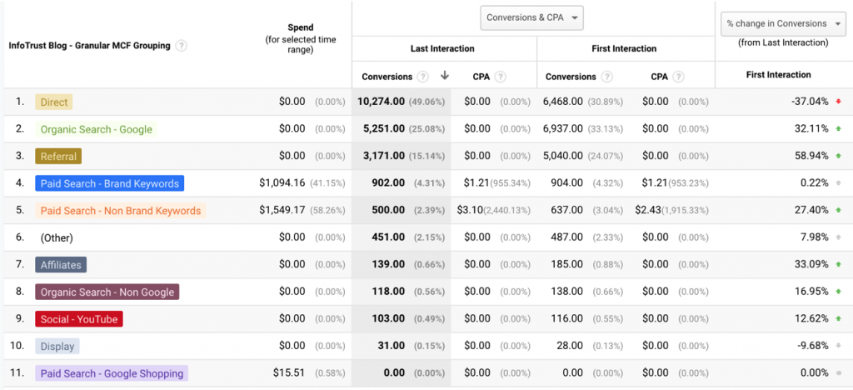Open Paid Search - Non Brand Keywords channel
This screenshot has width=853, height=390.
tap(121, 211)
